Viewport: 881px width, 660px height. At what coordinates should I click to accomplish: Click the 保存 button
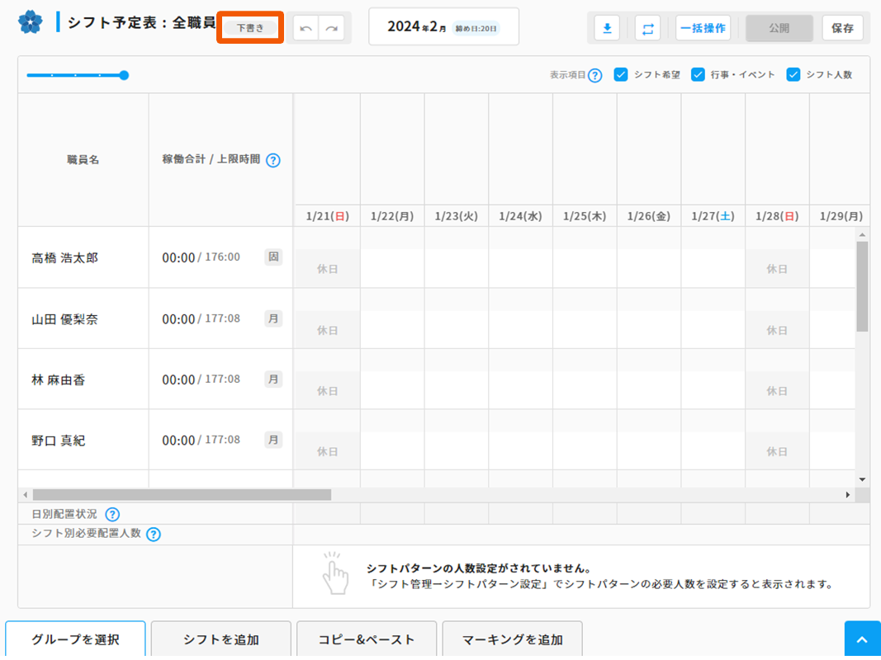pyautogui.click(x=842, y=28)
